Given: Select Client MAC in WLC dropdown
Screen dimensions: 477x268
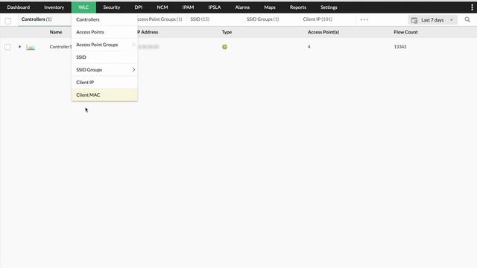Looking at the screenshot, I should [x=104, y=95].
